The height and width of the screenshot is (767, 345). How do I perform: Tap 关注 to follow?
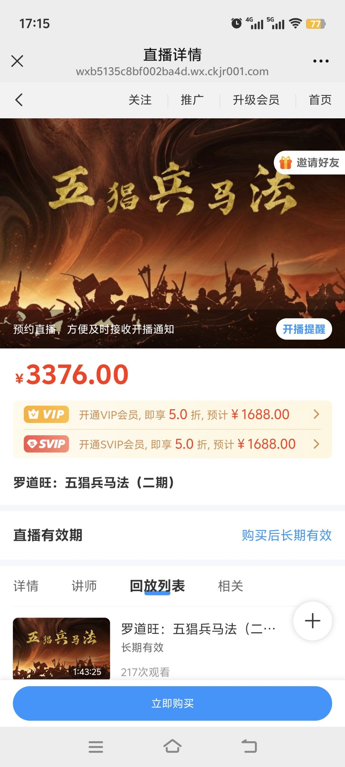pos(140,100)
